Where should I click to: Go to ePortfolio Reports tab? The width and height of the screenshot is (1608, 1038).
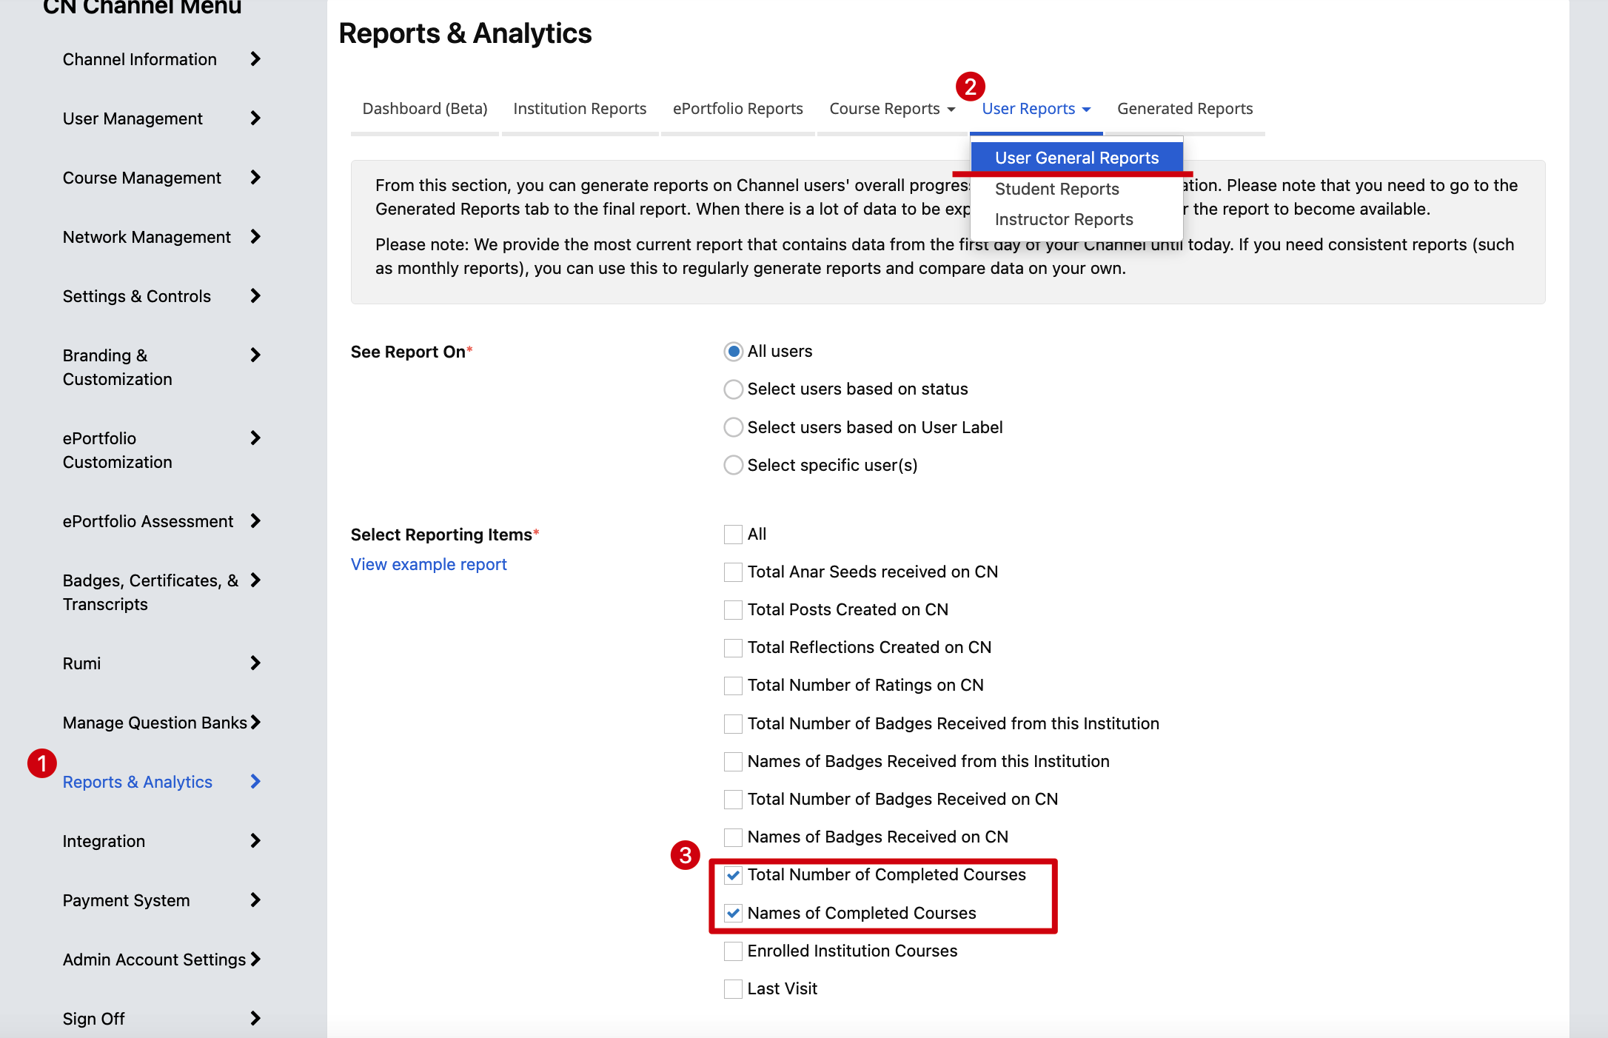click(x=737, y=109)
